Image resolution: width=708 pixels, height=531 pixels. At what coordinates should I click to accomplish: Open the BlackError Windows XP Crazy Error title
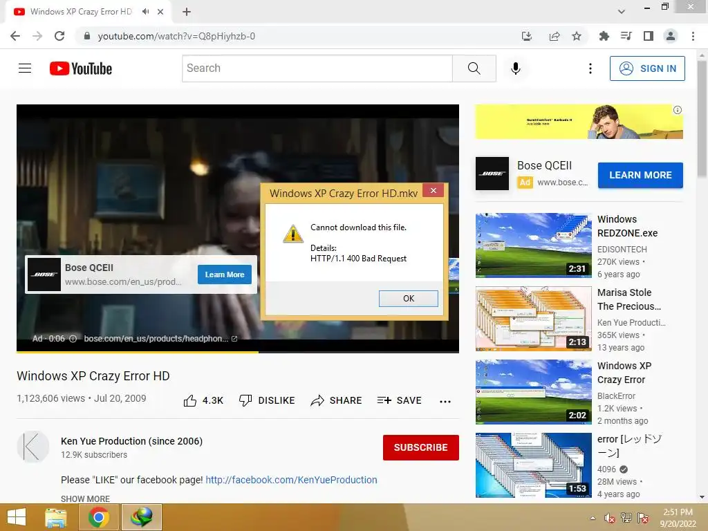click(x=624, y=373)
